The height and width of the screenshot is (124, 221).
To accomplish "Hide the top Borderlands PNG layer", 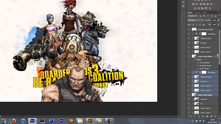I will (189, 29).
